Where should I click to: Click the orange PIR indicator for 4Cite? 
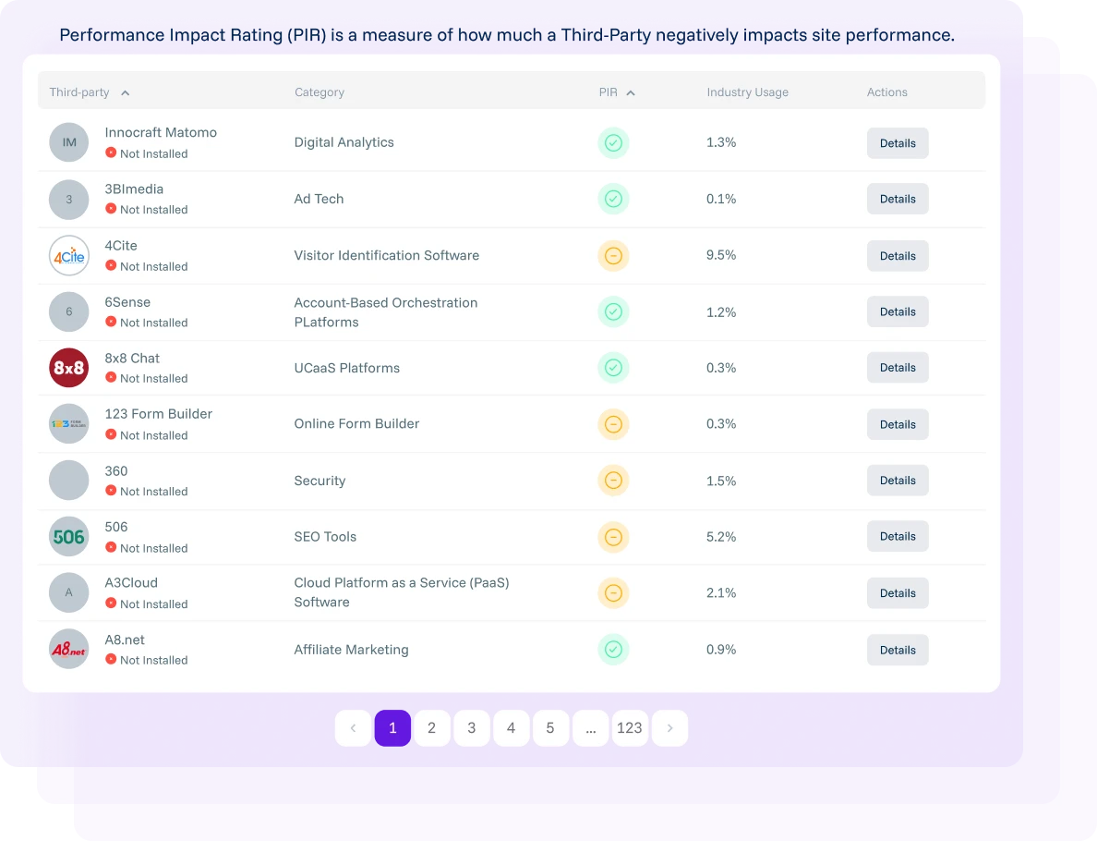tap(613, 256)
